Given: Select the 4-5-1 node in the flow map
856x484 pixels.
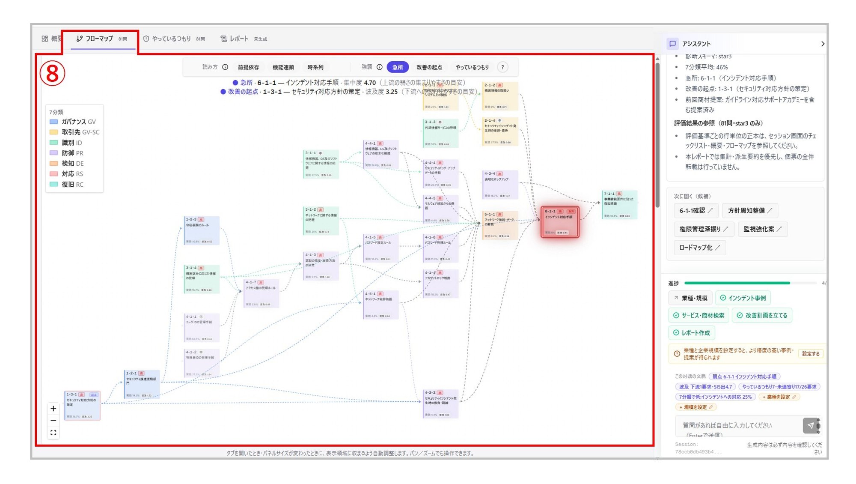Looking at the screenshot, I should point(381,305).
